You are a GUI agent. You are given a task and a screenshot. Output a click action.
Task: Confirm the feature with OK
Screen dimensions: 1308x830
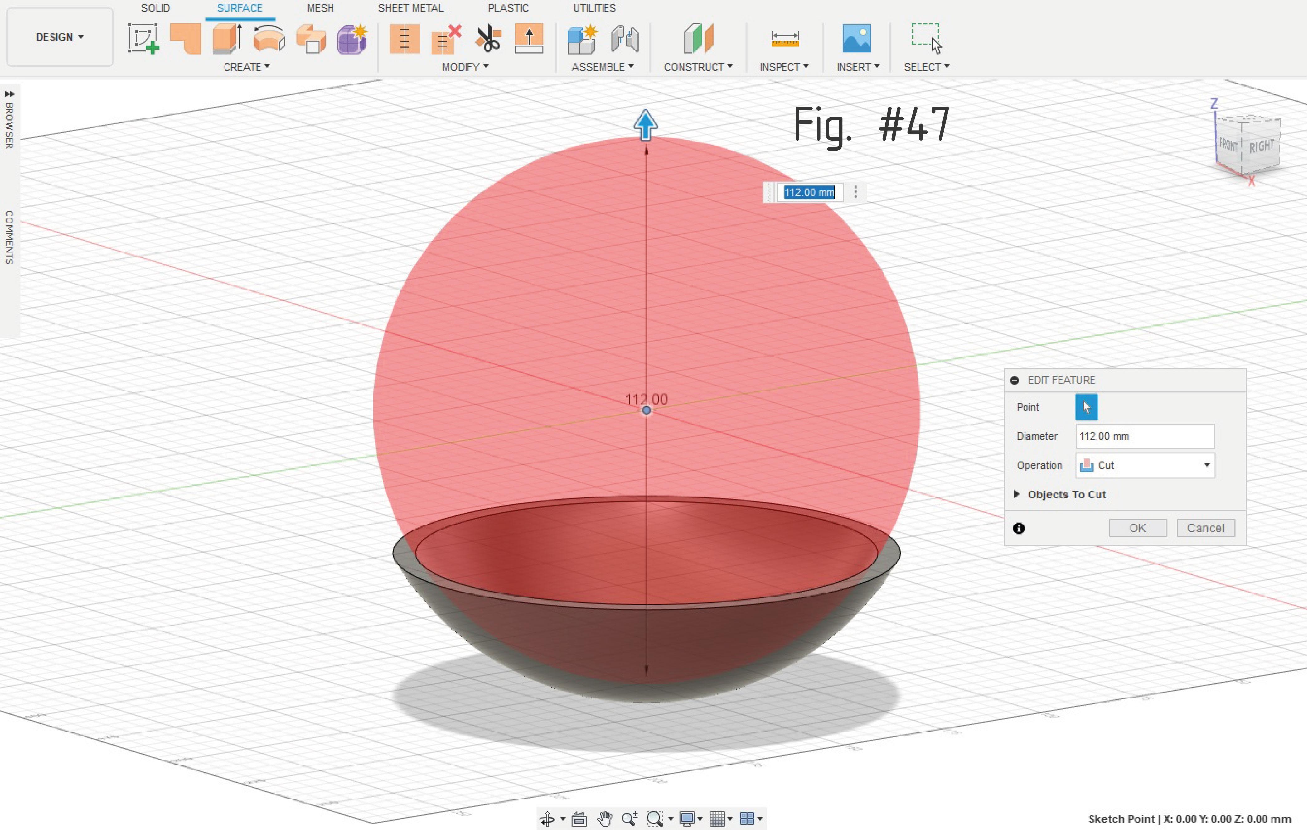[x=1137, y=528]
